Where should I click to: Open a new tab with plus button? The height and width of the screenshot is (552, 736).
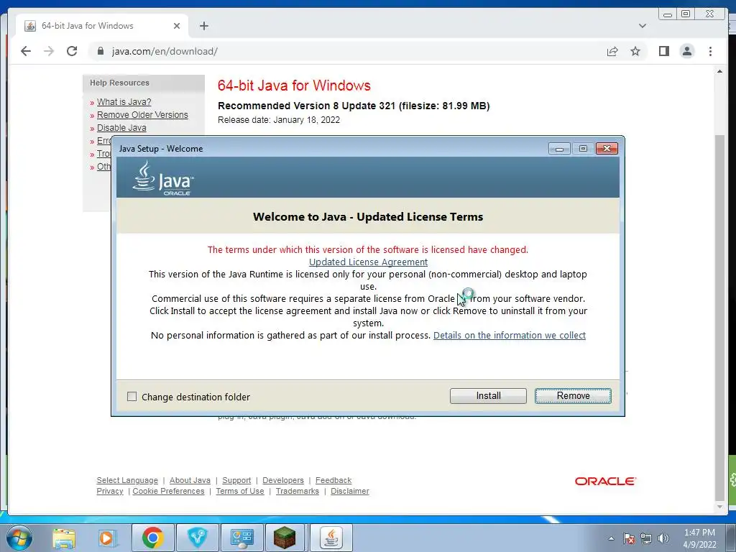[203, 26]
